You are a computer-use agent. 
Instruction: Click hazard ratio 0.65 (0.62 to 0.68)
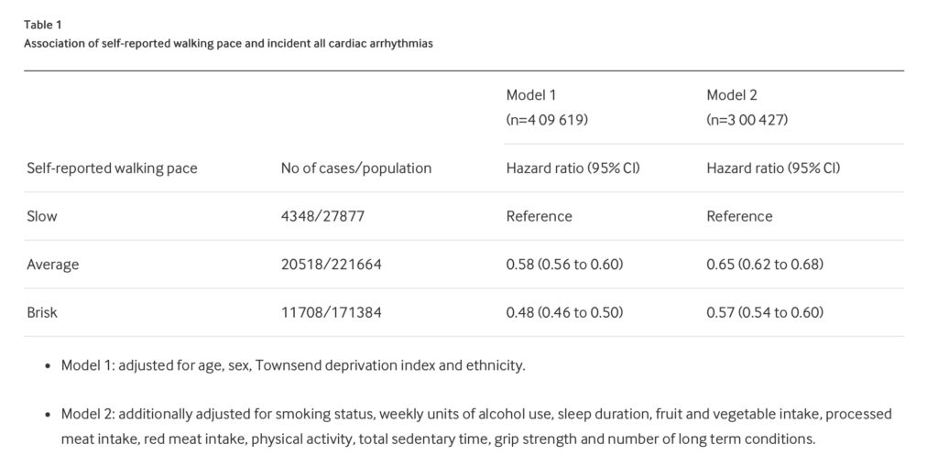[x=765, y=264]
